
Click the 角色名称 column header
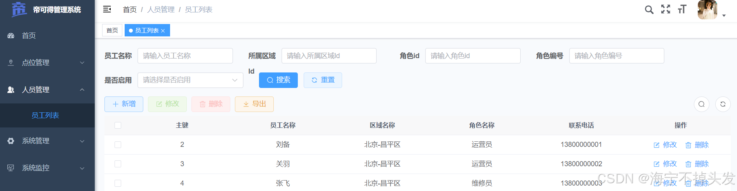click(x=482, y=126)
